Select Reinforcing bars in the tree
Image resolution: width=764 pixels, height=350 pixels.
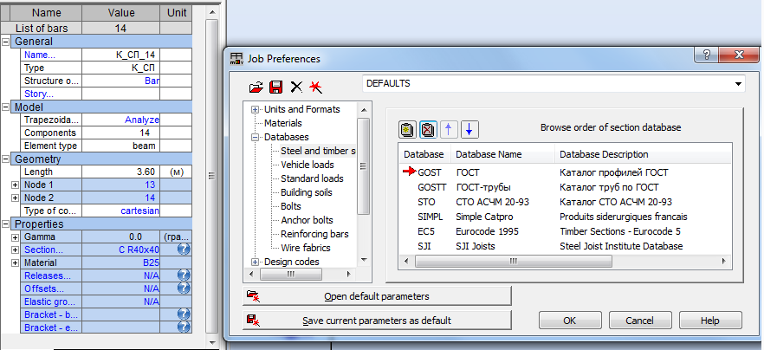(x=313, y=234)
